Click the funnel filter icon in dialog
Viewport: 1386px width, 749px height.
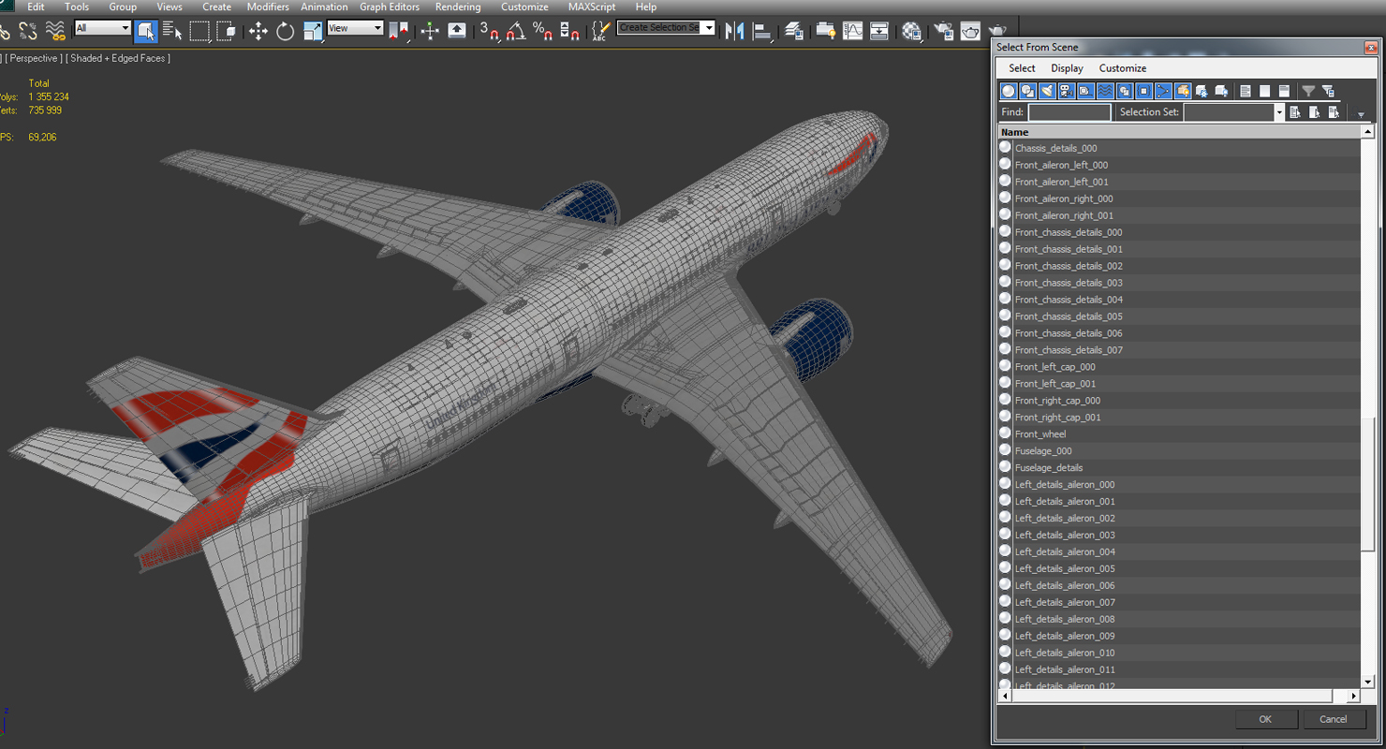pyautogui.click(x=1308, y=91)
